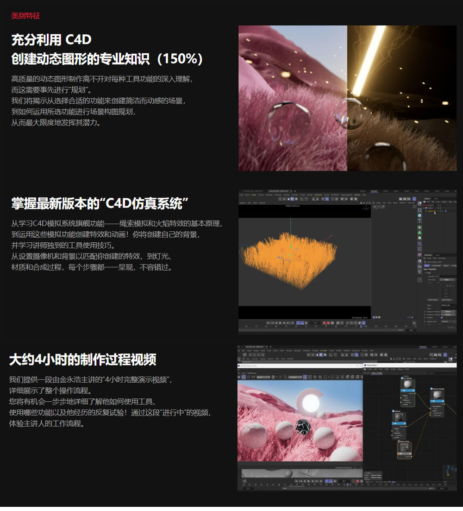
Task: Toggle the Enabled checkbox in Attributes
Action: coord(442,318)
